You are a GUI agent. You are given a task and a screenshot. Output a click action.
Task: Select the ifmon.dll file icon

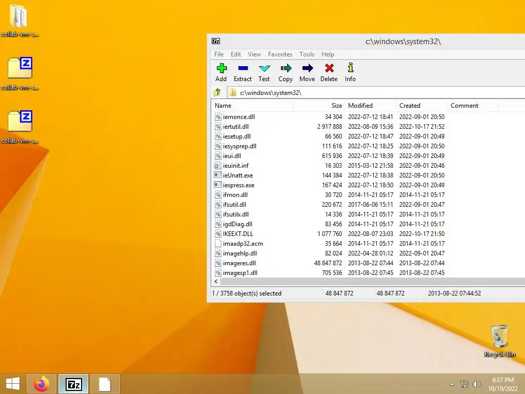[218, 194]
